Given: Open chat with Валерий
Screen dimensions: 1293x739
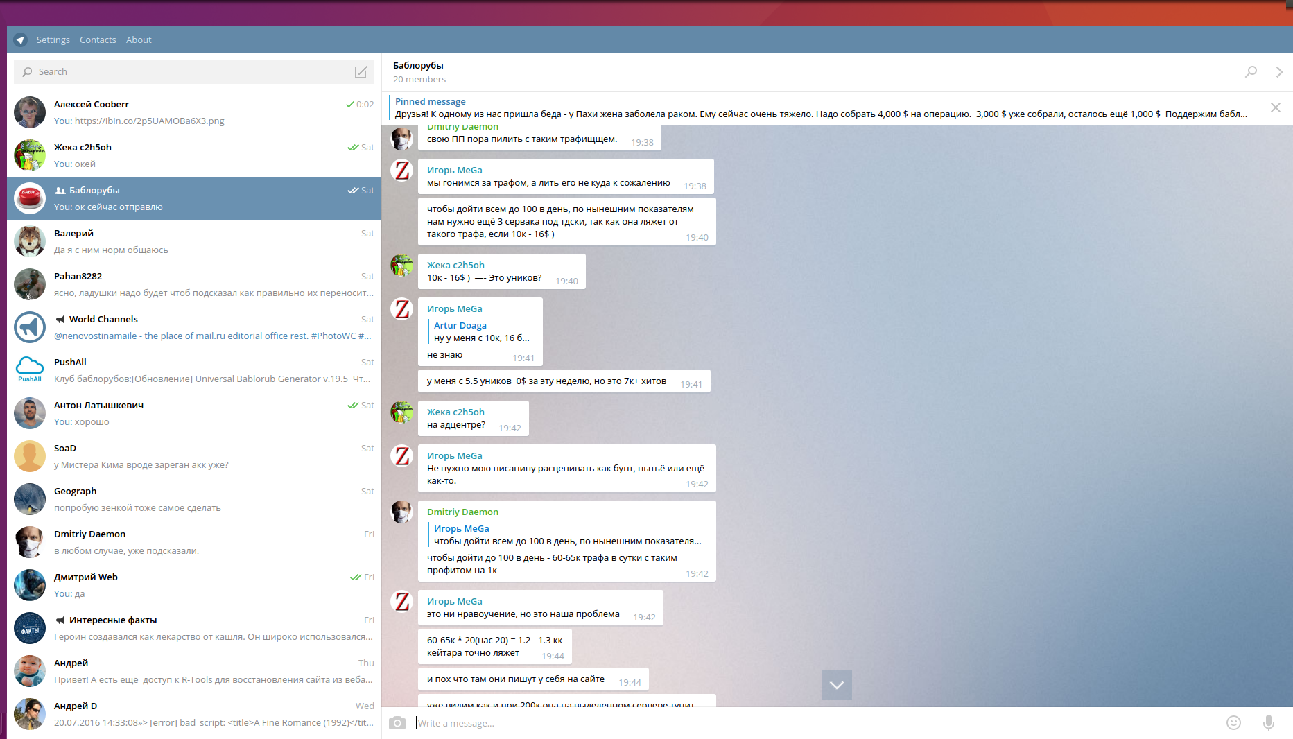Looking at the screenshot, I should tap(194, 241).
